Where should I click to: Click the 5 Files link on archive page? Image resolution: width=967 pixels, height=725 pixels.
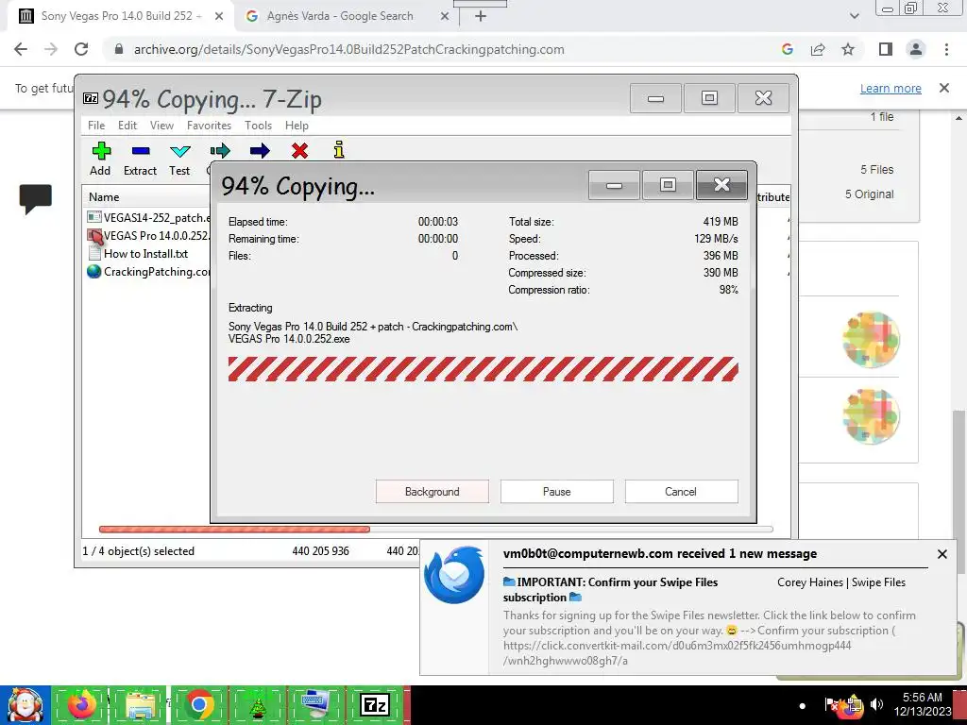tap(877, 170)
